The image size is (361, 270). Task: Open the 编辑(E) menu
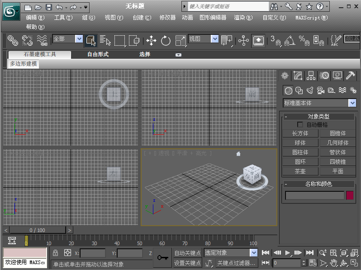click(35, 18)
